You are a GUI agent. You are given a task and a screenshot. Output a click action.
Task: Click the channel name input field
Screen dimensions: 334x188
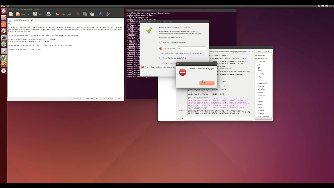point(192,48)
